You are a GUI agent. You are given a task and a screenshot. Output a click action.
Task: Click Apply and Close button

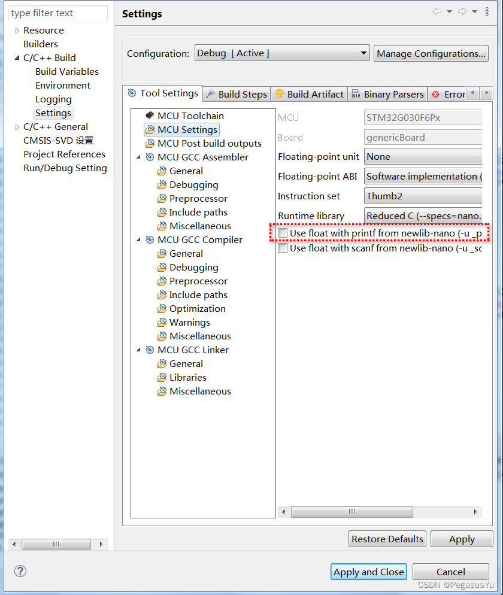[369, 572]
